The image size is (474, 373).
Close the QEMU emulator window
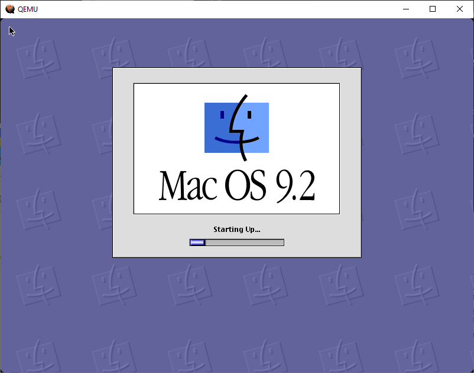pyautogui.click(x=460, y=9)
